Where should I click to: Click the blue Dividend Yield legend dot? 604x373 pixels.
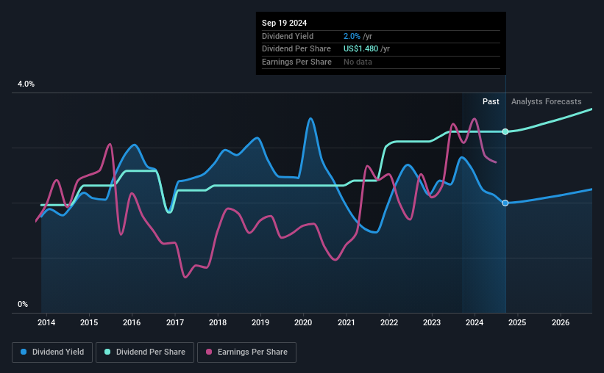(24, 352)
